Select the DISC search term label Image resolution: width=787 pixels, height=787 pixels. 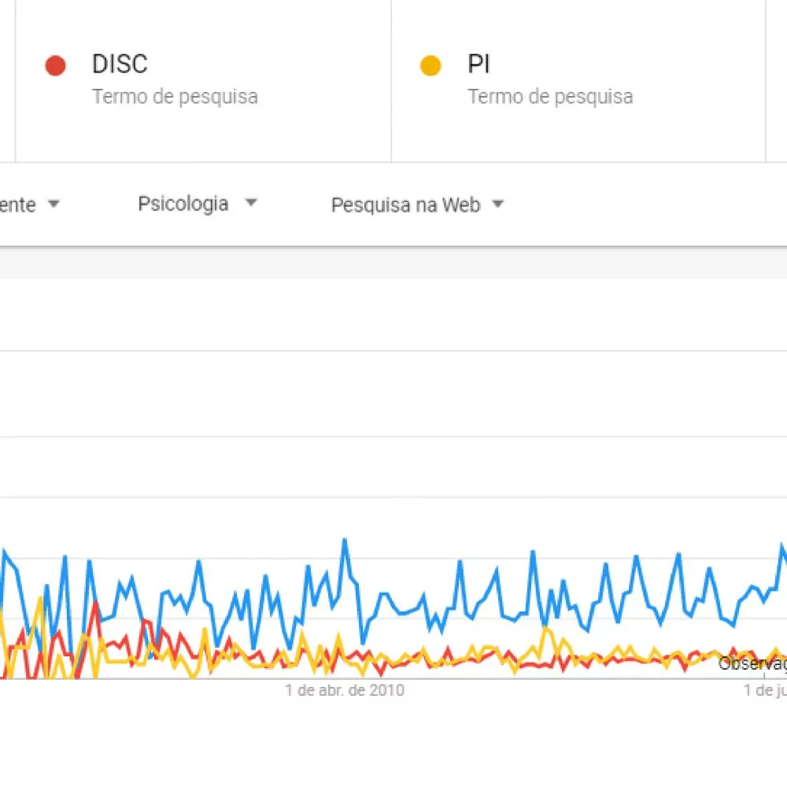point(120,65)
